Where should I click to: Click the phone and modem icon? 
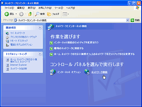7,45
